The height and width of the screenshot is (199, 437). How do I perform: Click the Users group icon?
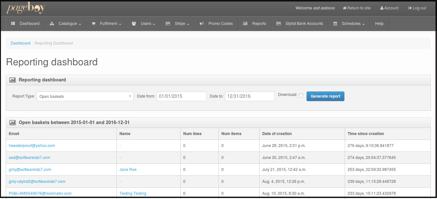click(134, 24)
